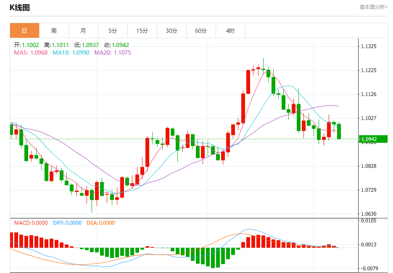Click the 1.0828 price axis label

click(369, 166)
